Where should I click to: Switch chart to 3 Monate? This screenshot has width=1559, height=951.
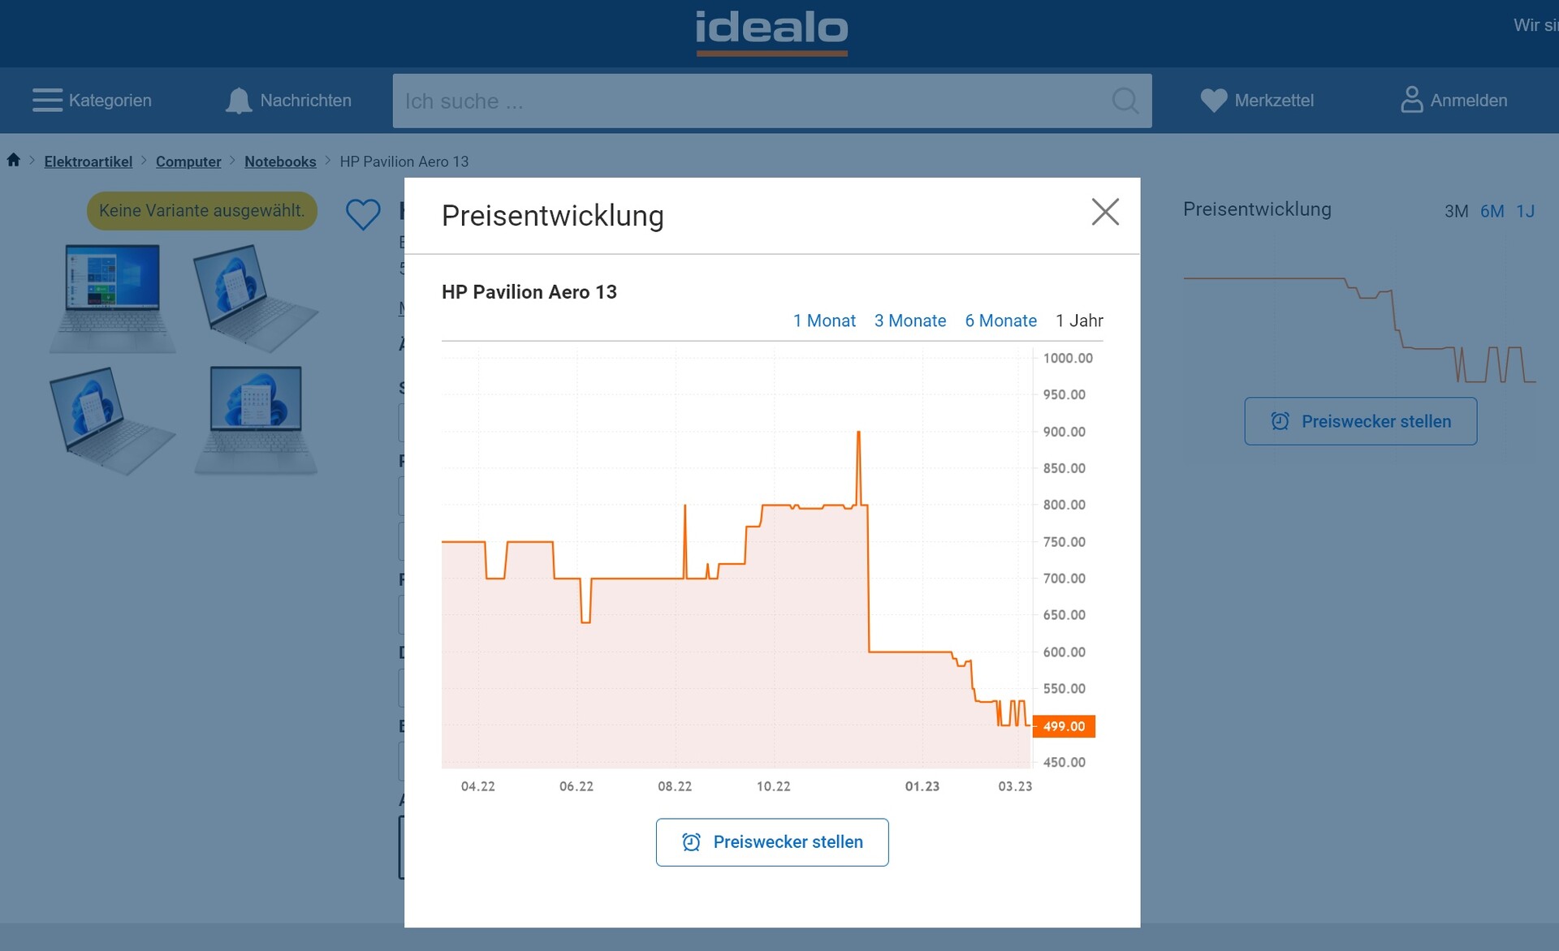pyautogui.click(x=909, y=321)
